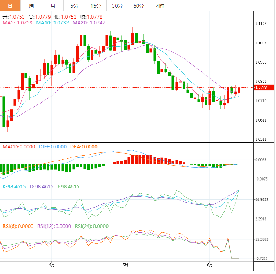The image size is (276, 274).
Task: Click the close price 收:1.0778 value
Action: (91, 17)
